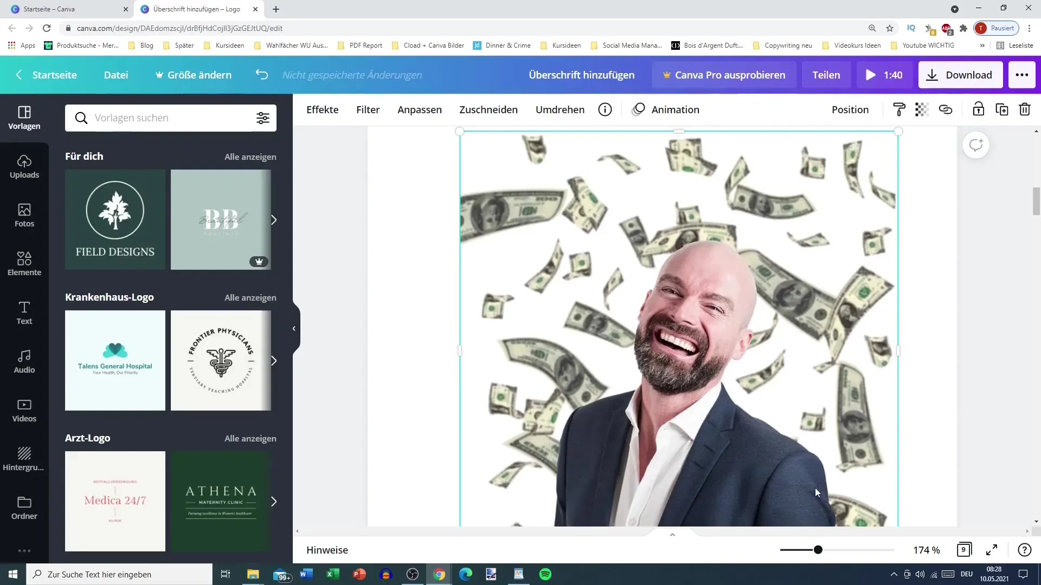The height and width of the screenshot is (585, 1041).
Task: Click Canva Pro ausprobieren button
Action: [724, 74]
